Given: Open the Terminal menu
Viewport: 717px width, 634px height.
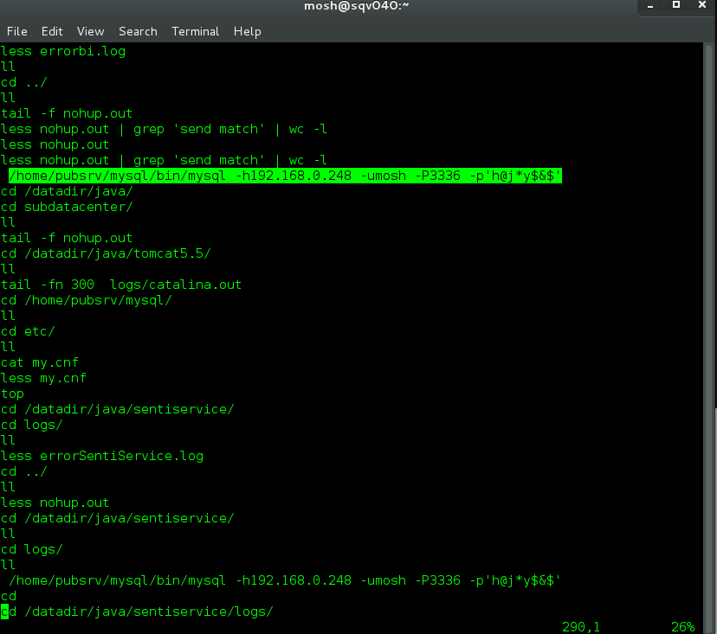Looking at the screenshot, I should pos(195,31).
